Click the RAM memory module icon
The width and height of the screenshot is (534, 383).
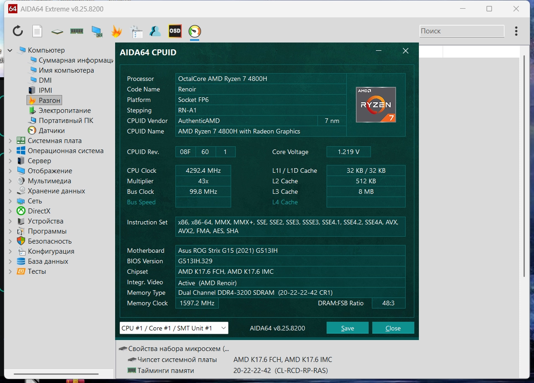(76, 31)
